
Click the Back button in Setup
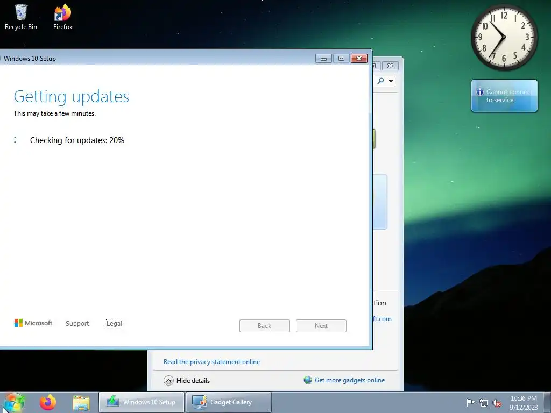(x=265, y=326)
